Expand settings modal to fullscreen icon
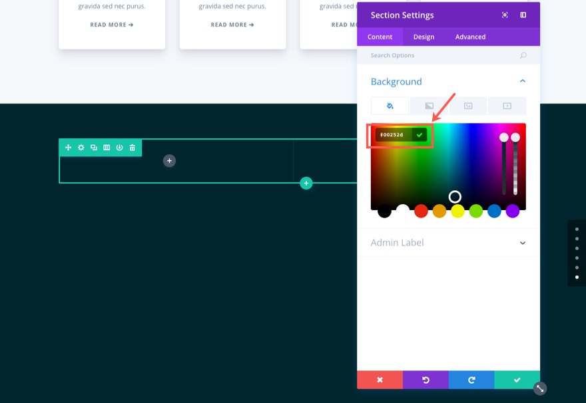Image resolution: width=586 pixels, height=403 pixels. pyautogui.click(x=505, y=15)
